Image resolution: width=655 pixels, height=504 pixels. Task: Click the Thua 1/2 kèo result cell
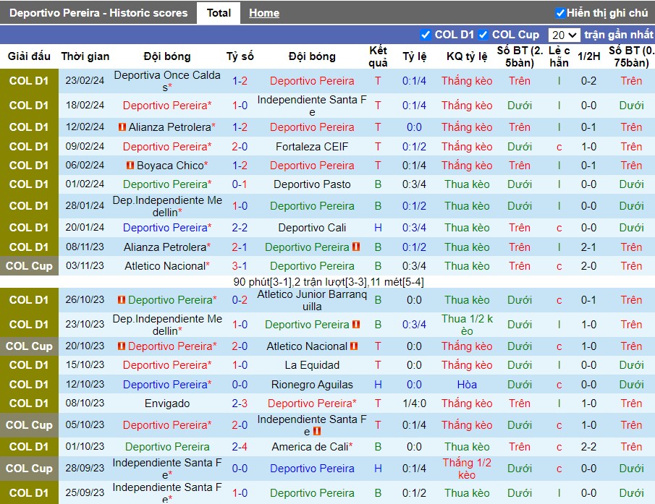[467, 325]
